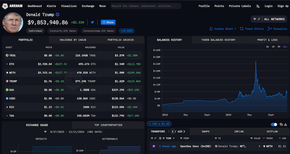Expand the +18 MORE tags
Image resolution: width=290 pixels, height=154 pixels.
(x=127, y=31)
